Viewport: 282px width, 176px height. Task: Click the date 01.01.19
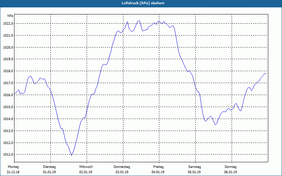click(49, 172)
